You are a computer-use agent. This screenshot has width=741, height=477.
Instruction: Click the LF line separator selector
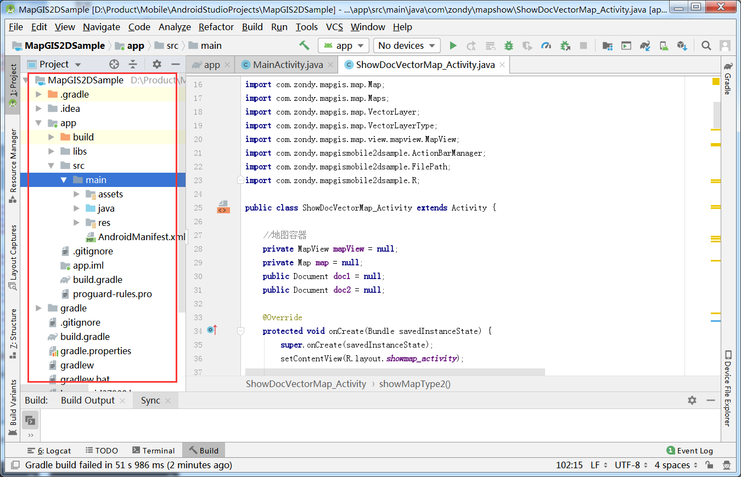tap(598, 465)
